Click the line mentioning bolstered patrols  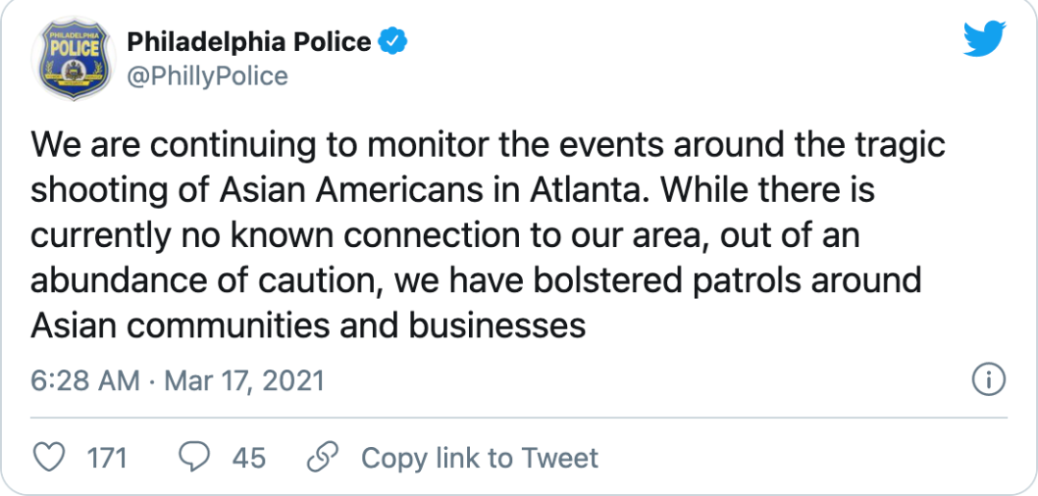tap(476, 281)
